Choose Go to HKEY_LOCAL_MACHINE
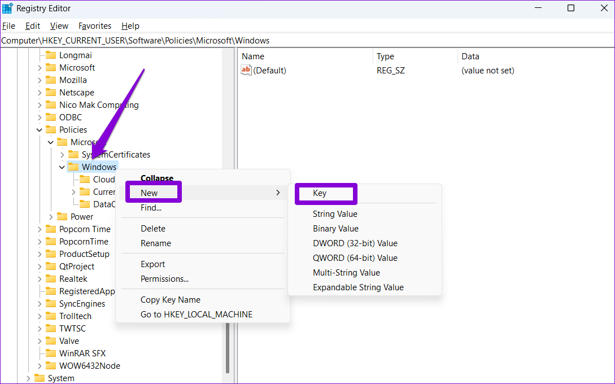Image resolution: width=615 pixels, height=384 pixels. tap(197, 315)
